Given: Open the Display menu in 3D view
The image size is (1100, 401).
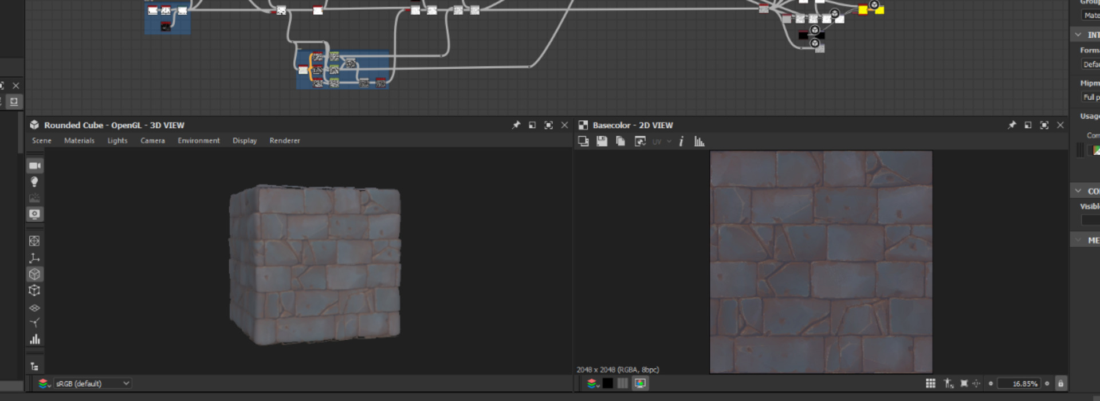Looking at the screenshot, I should pyautogui.click(x=245, y=140).
